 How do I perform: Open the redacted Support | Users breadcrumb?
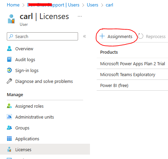coord(53,5)
